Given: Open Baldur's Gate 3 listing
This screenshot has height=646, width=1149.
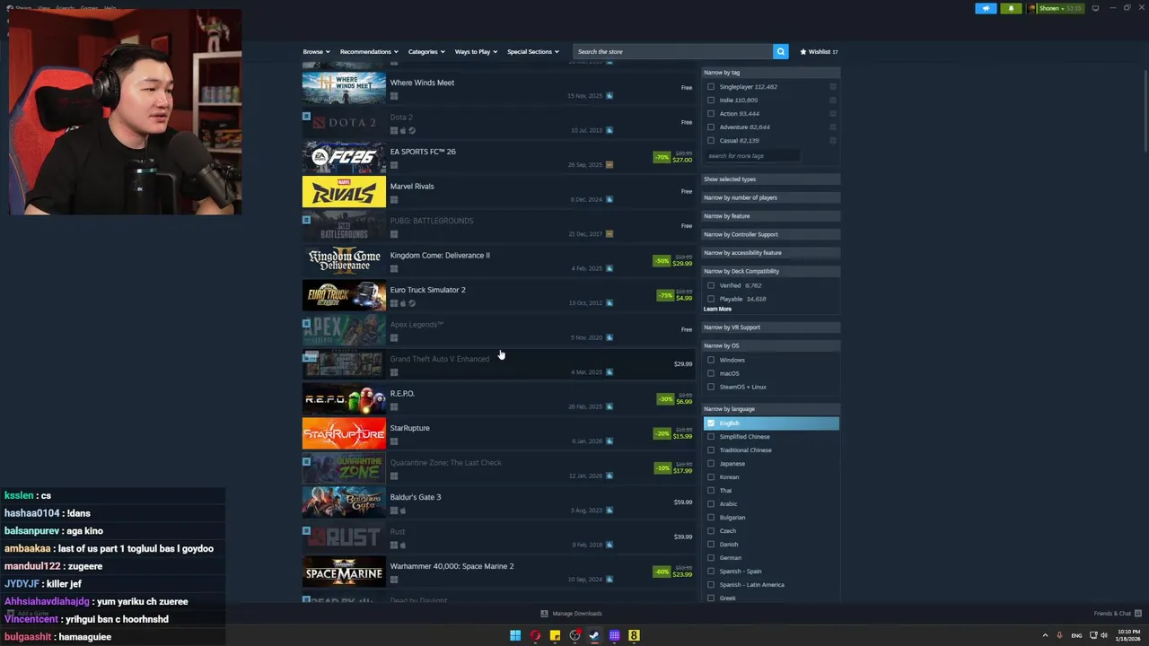Looking at the screenshot, I should coord(498,502).
